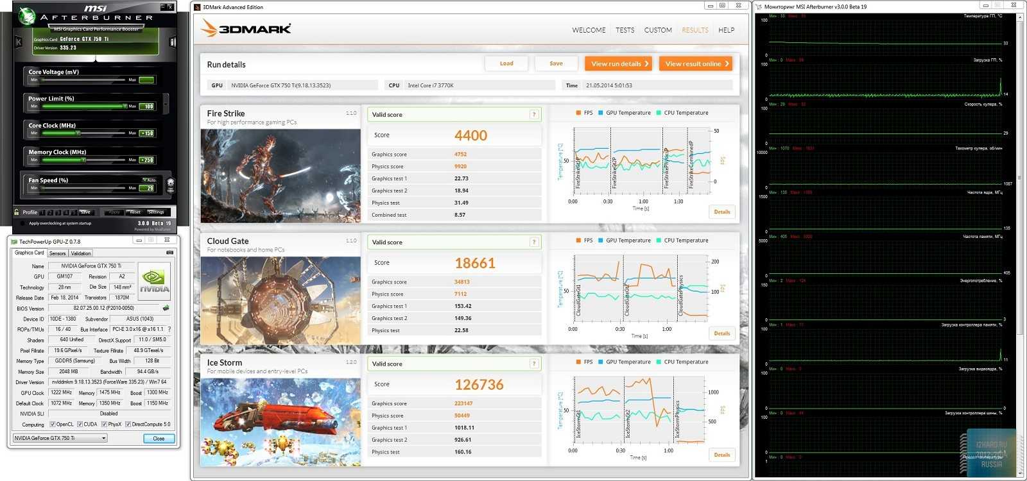The height and width of the screenshot is (481, 1027).
Task: Click the Afterburner 'K' Kombustor side button
Action: (x=19, y=42)
